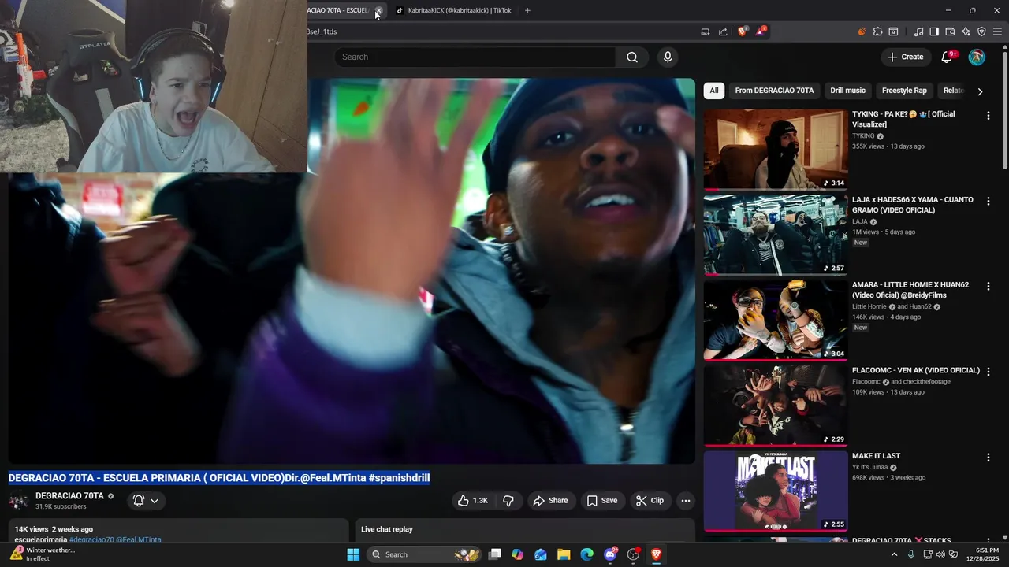Open more actions ellipsis under video
The width and height of the screenshot is (1009, 567).
pyautogui.click(x=686, y=500)
